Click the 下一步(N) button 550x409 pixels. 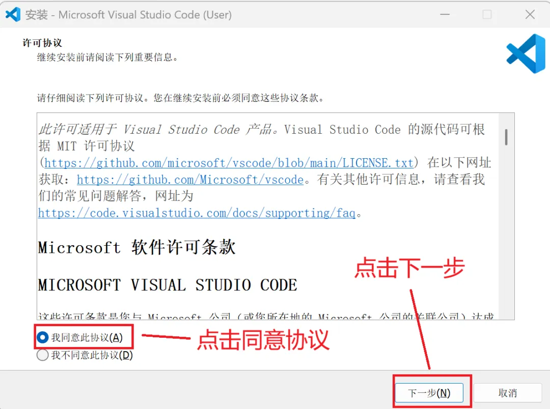point(429,393)
